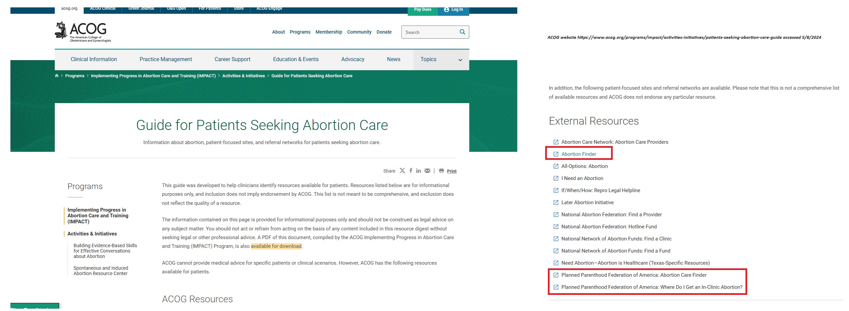Viewport: 849px width, 311px height.
Task: Click external-link icon beside Abortion Care Finder
Action: tap(556, 275)
